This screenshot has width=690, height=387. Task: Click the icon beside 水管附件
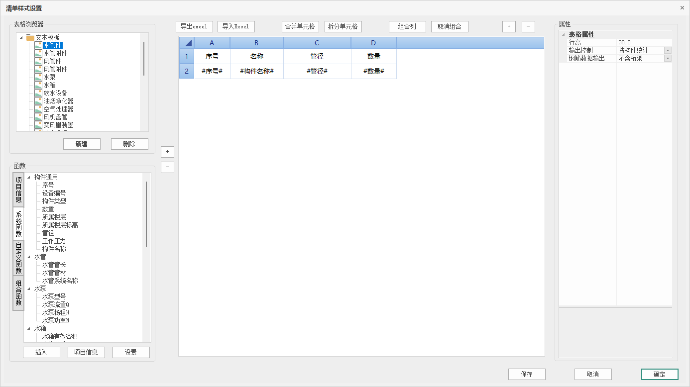38,53
